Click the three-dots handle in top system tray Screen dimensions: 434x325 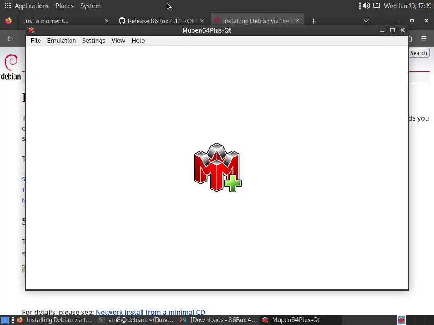(359, 6)
